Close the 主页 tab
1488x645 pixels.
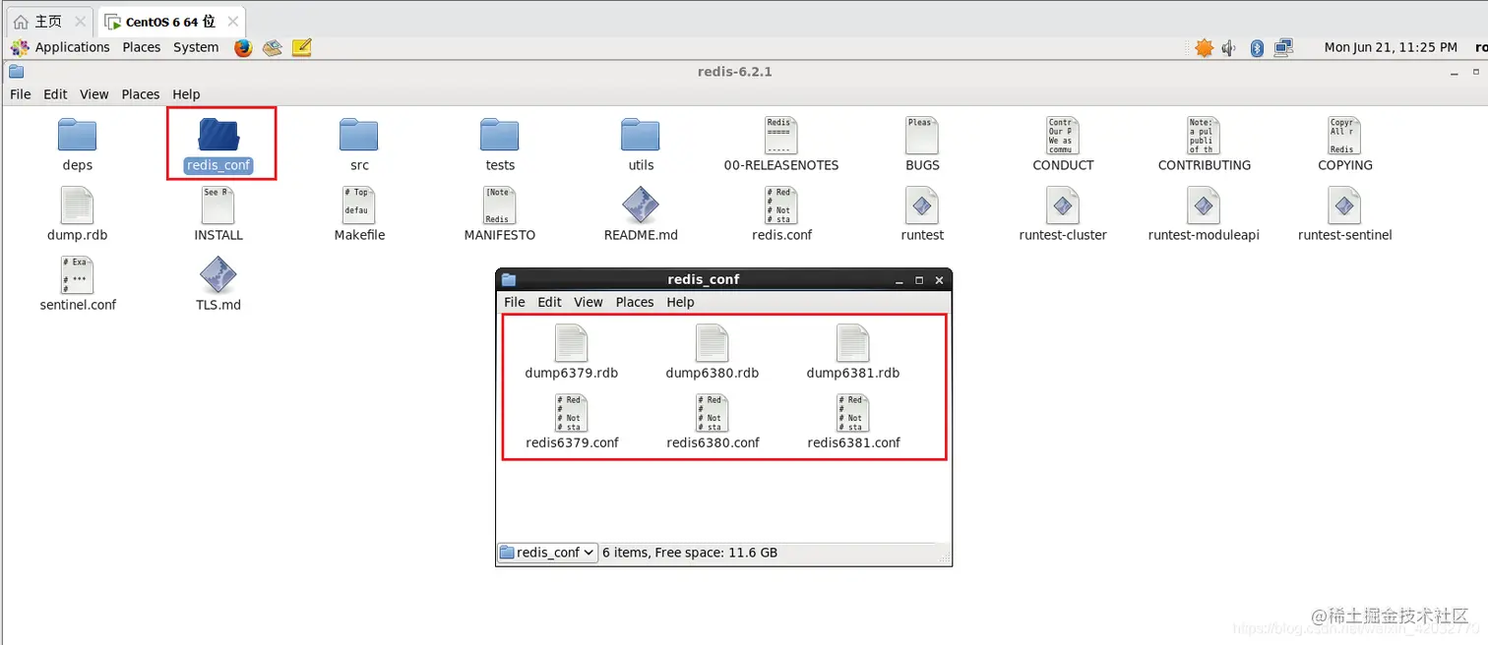point(81,22)
